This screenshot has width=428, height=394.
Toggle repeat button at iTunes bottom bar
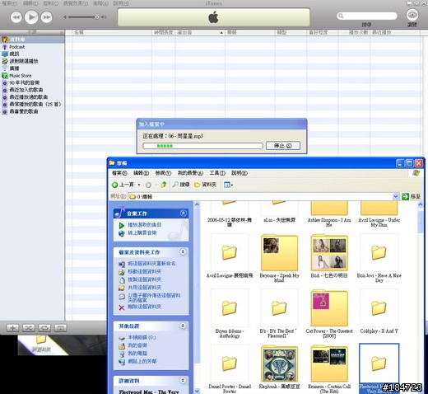(x=44, y=328)
